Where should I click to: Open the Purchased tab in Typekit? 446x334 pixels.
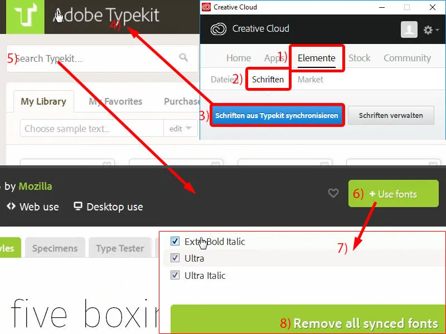coord(182,101)
